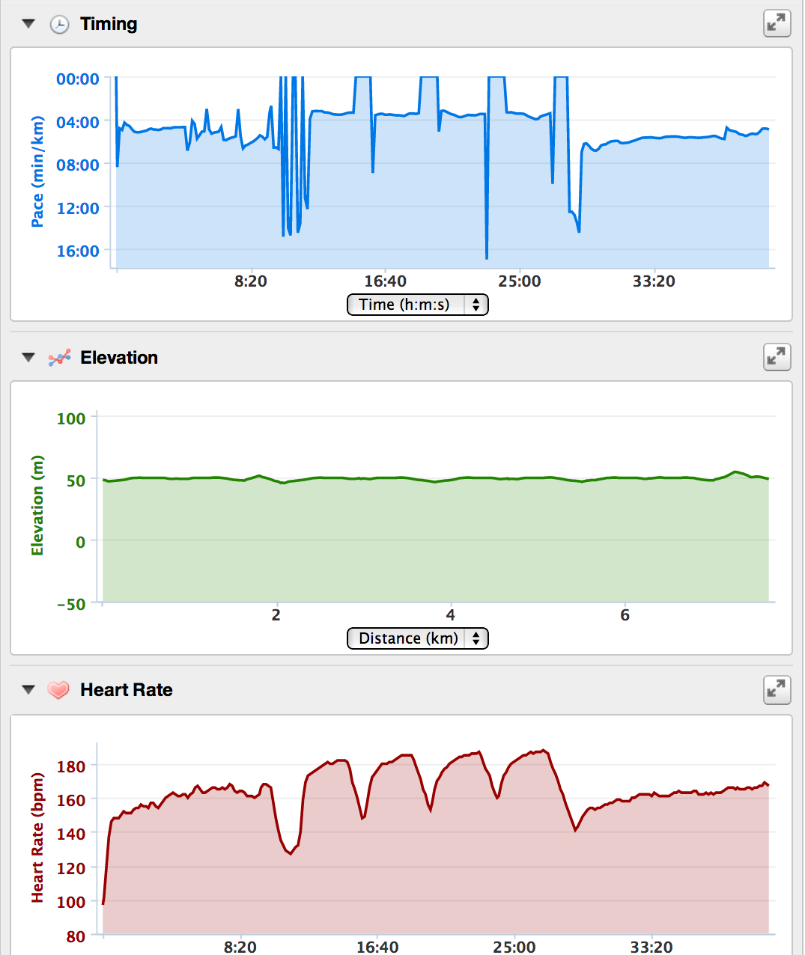Expand the Elevation chart to fullscreen
The image size is (805, 955).
[777, 357]
